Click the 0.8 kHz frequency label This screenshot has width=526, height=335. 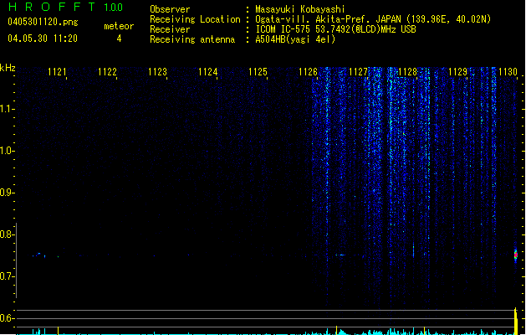(x=7, y=234)
